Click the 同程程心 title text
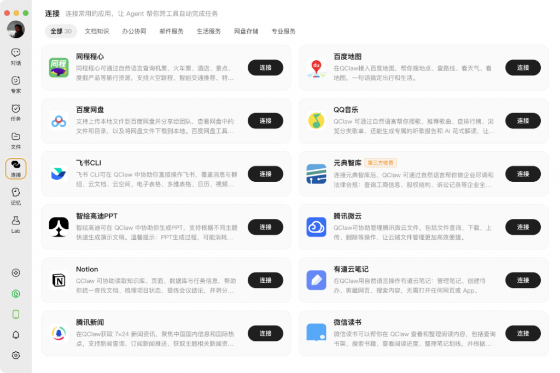The width and height of the screenshot is (560, 373). (90, 57)
